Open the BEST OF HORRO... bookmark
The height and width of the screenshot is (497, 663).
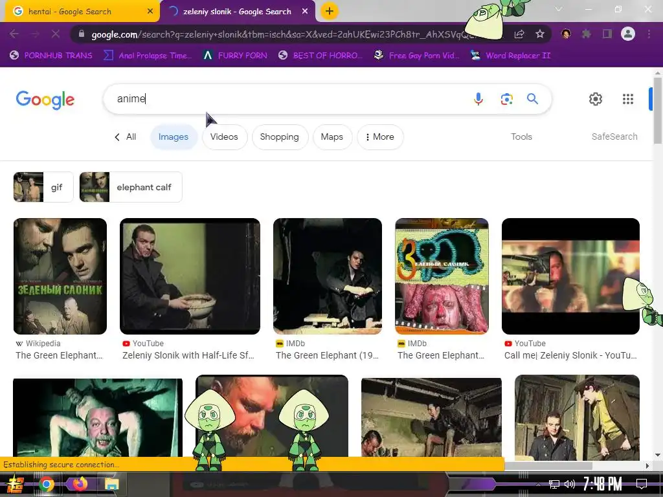pyautogui.click(x=320, y=56)
